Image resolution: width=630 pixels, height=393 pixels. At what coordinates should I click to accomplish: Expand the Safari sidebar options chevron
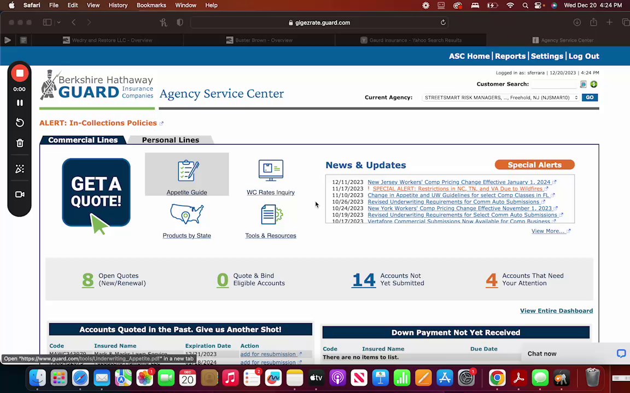pos(59,22)
